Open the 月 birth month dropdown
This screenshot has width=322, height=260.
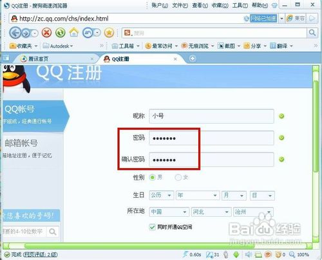[234, 196]
